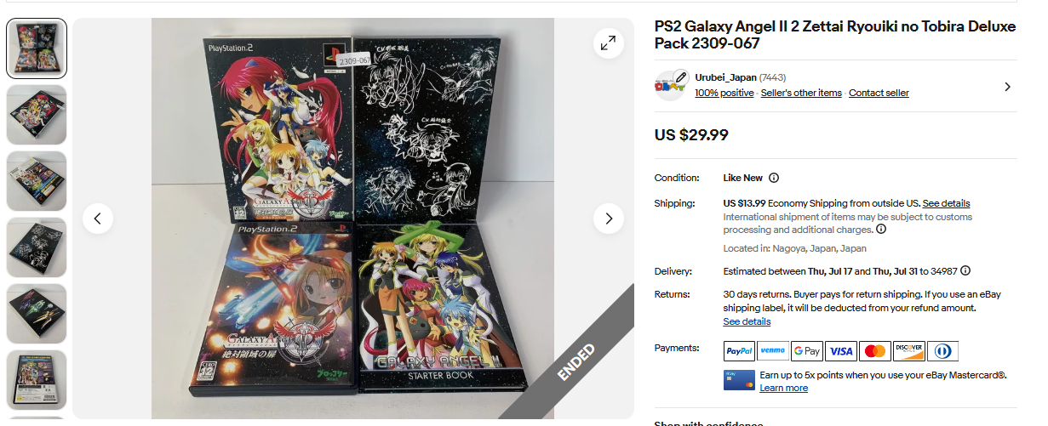Viewport: 1048px width, 426px height.
Task: Open Seller's other items link
Action: (x=801, y=93)
